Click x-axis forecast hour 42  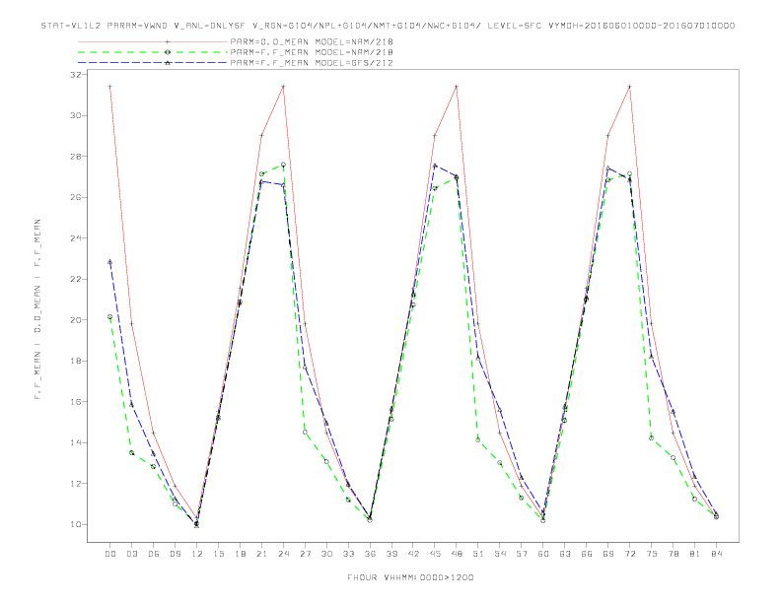pos(413,554)
